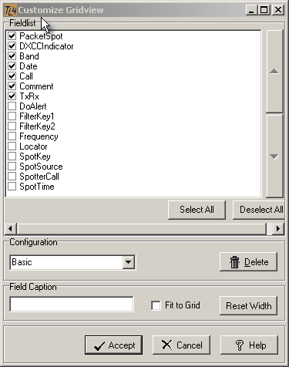The height and width of the screenshot is (367, 289).
Task: Select the Call field name
Action: [26, 76]
